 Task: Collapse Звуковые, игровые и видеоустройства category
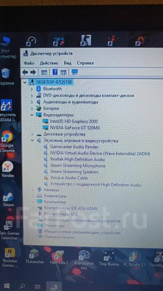33,140
